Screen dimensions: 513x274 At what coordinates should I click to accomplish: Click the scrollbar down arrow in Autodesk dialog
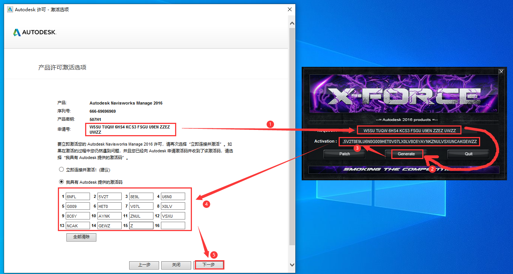click(292, 264)
